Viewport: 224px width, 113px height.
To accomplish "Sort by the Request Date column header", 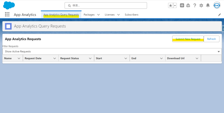I will point(33,58).
